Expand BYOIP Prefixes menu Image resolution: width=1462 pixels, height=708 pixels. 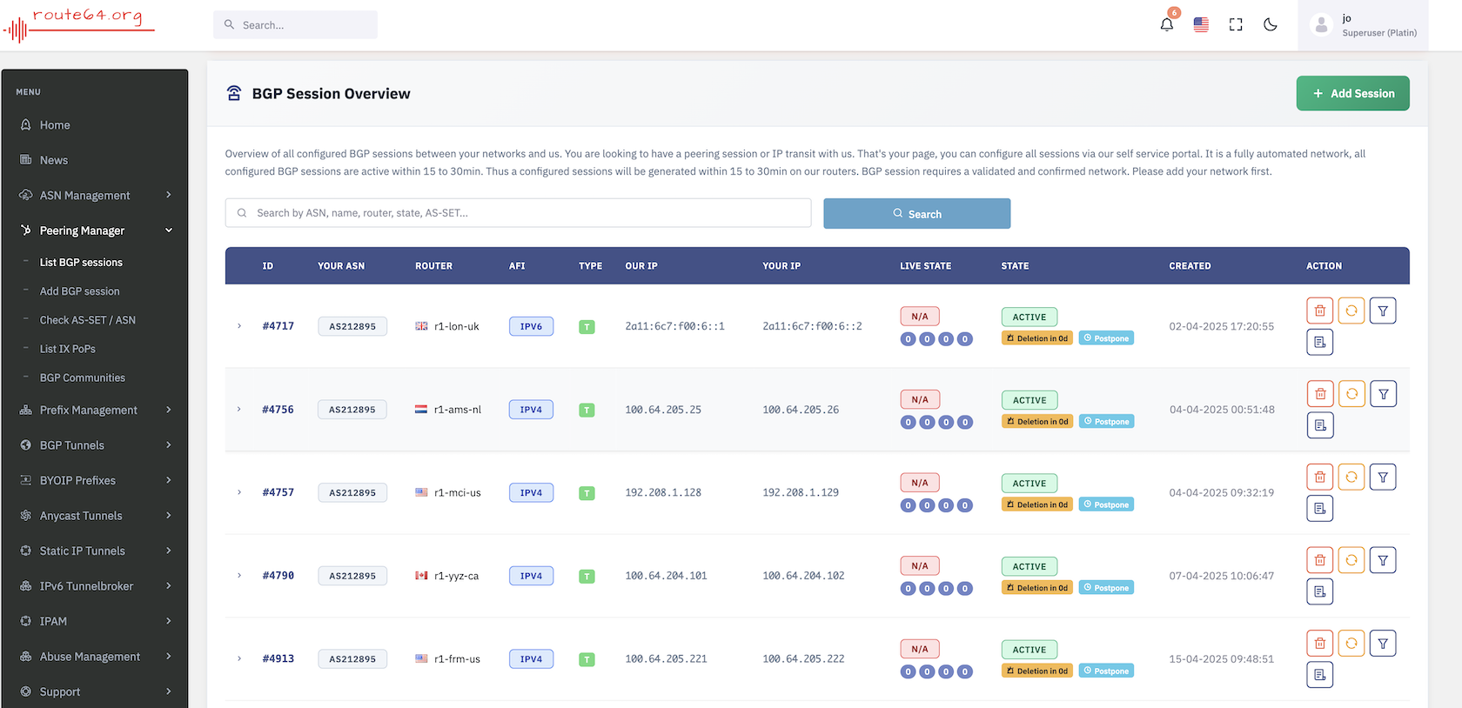95,480
